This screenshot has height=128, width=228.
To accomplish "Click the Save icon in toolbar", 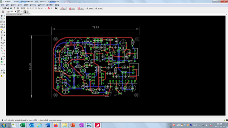I will 5,8.
